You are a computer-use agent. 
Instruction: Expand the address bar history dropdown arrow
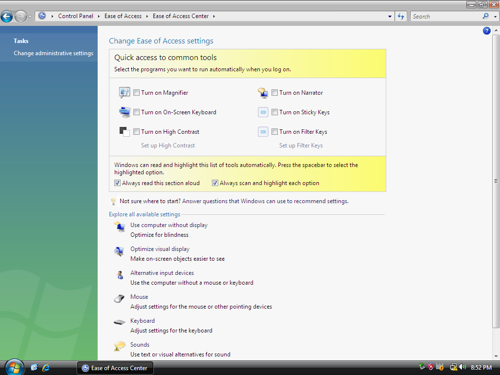click(390, 16)
